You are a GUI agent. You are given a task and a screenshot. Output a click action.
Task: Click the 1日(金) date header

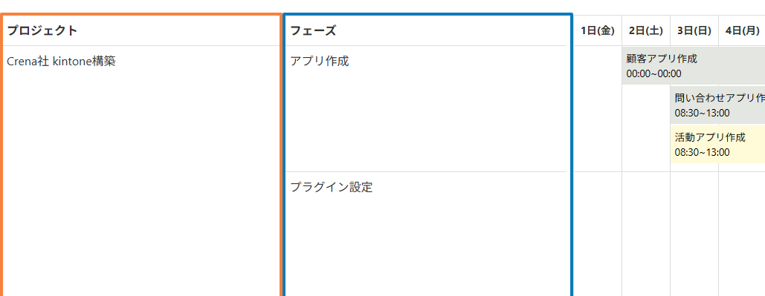click(598, 30)
